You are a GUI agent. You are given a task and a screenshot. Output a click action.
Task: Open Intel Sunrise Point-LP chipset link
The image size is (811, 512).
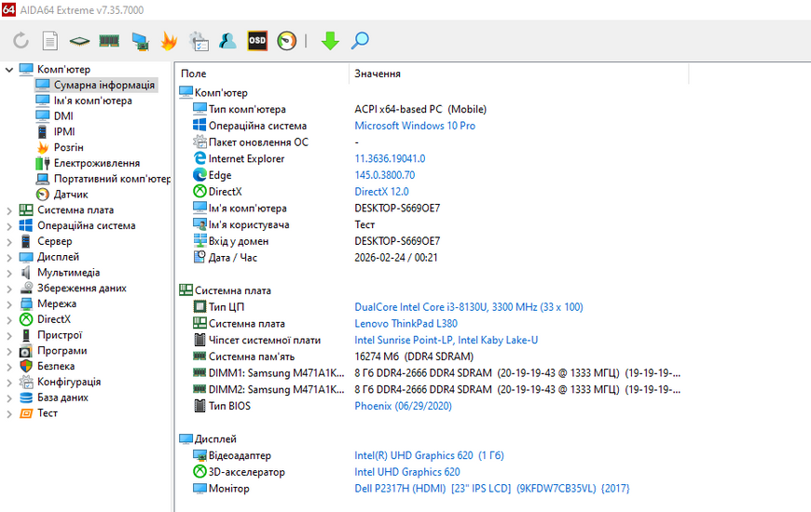pos(446,340)
